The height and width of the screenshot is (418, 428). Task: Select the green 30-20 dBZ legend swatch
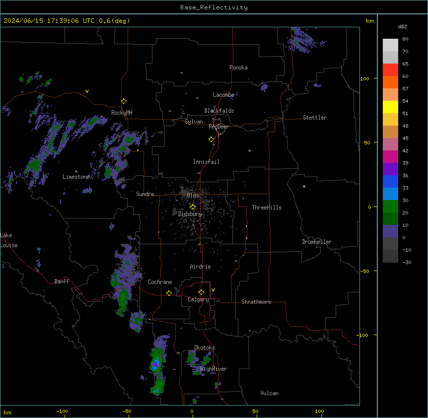[390, 207]
